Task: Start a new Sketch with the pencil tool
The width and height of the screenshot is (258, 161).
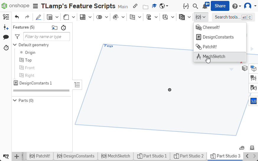Action: [x=38, y=17]
